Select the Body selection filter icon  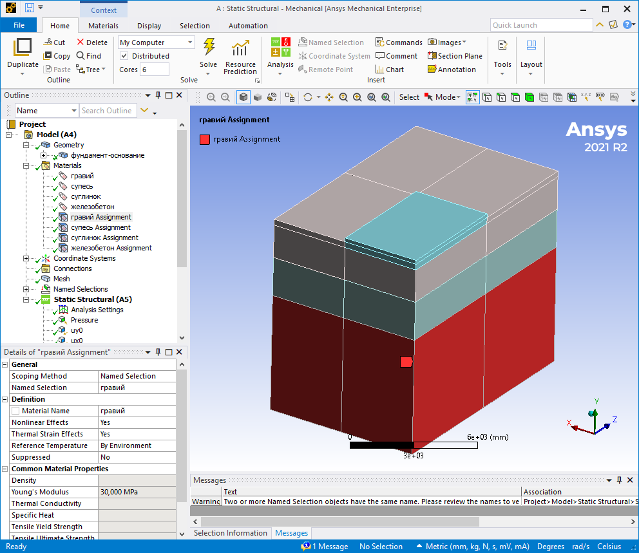click(x=529, y=97)
